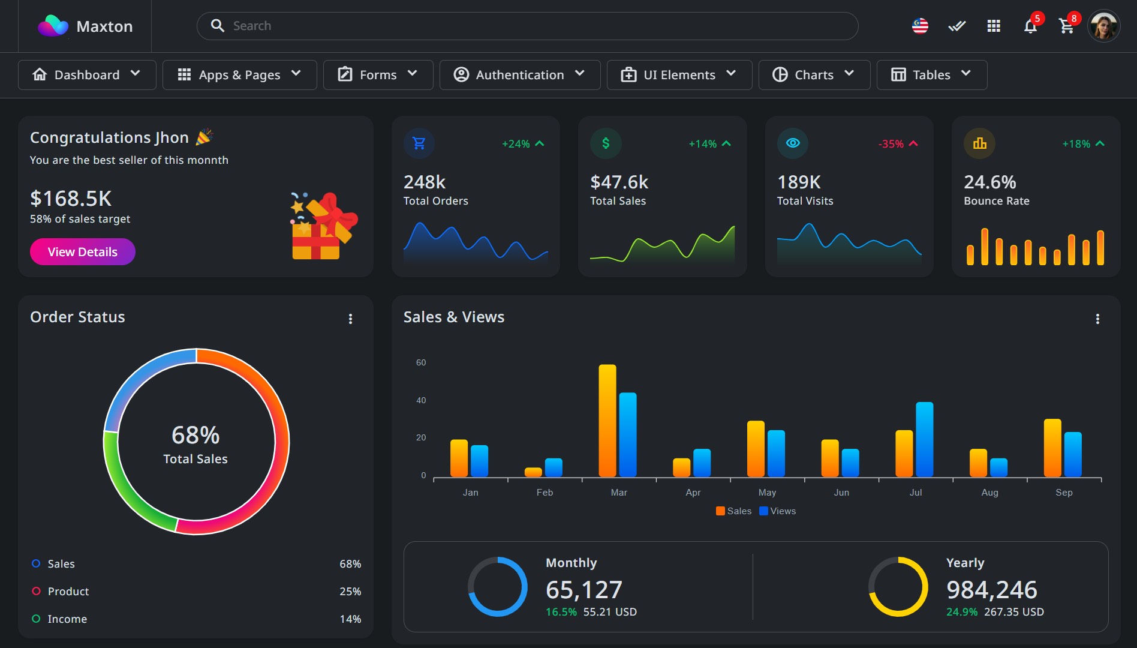
Task: Click the Maxton logo icon
Action: 53,26
